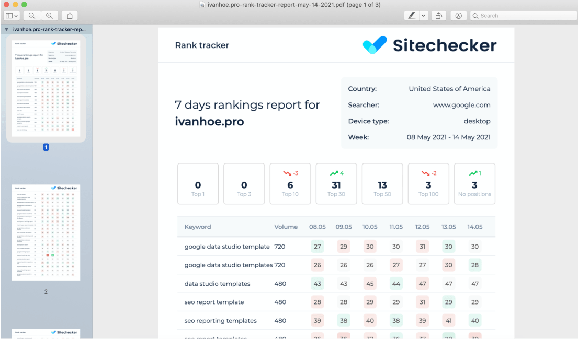The width and height of the screenshot is (578, 339).
Task: Click the PDF document icon in the title bar
Action: pos(202,5)
